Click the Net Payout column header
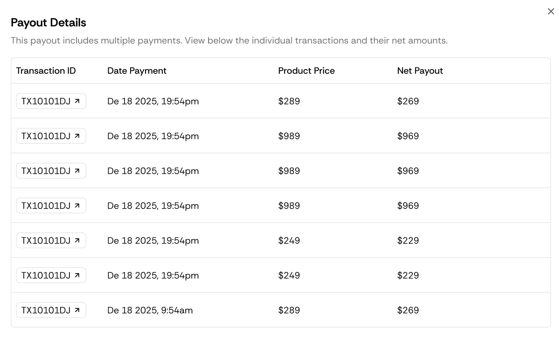Image resolution: width=559 pixels, height=337 pixels. (420, 71)
